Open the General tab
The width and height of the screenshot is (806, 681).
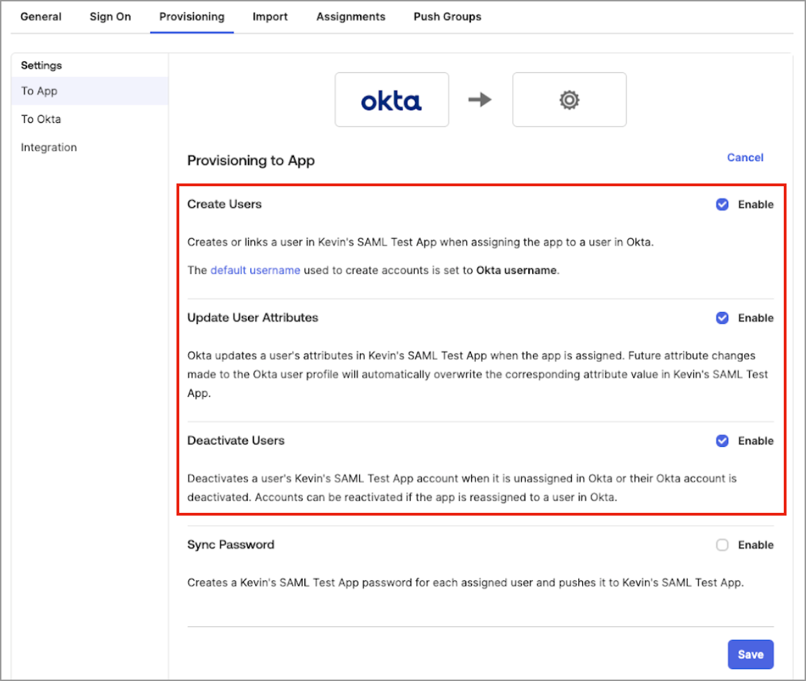[40, 17]
